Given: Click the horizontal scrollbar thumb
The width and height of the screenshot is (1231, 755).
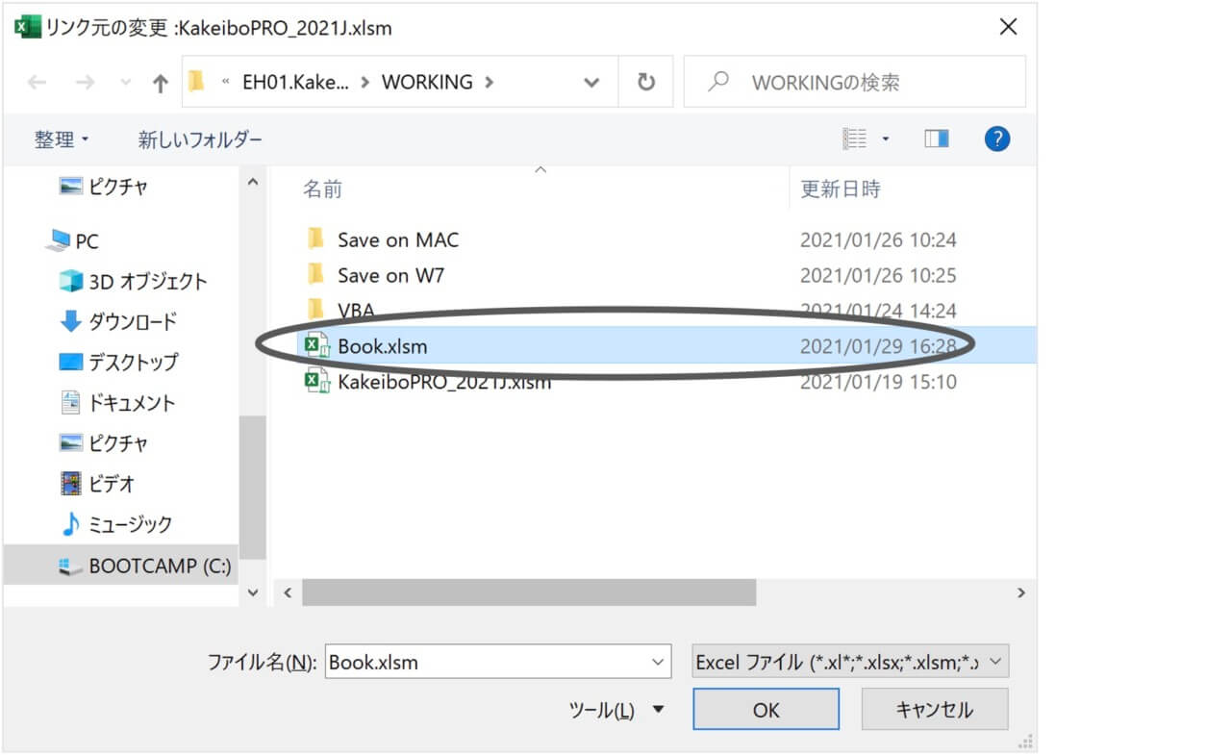Looking at the screenshot, I should coord(529,593).
